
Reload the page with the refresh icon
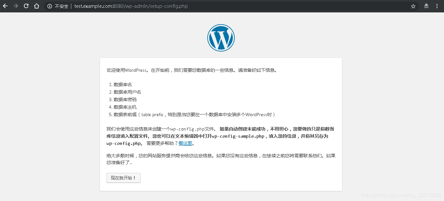26,6
